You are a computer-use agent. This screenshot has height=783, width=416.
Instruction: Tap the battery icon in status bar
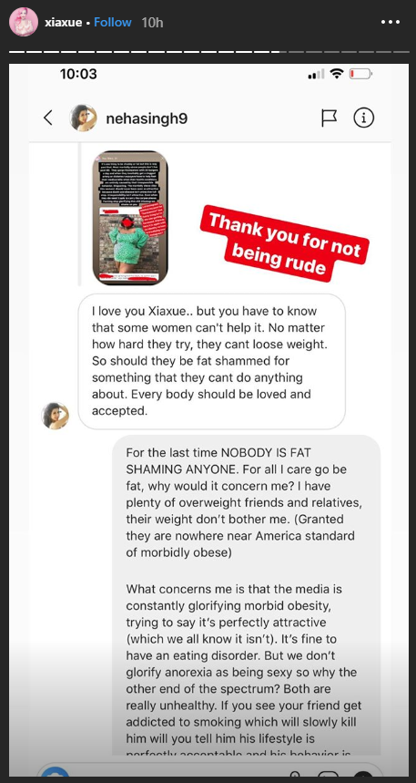coord(360,75)
